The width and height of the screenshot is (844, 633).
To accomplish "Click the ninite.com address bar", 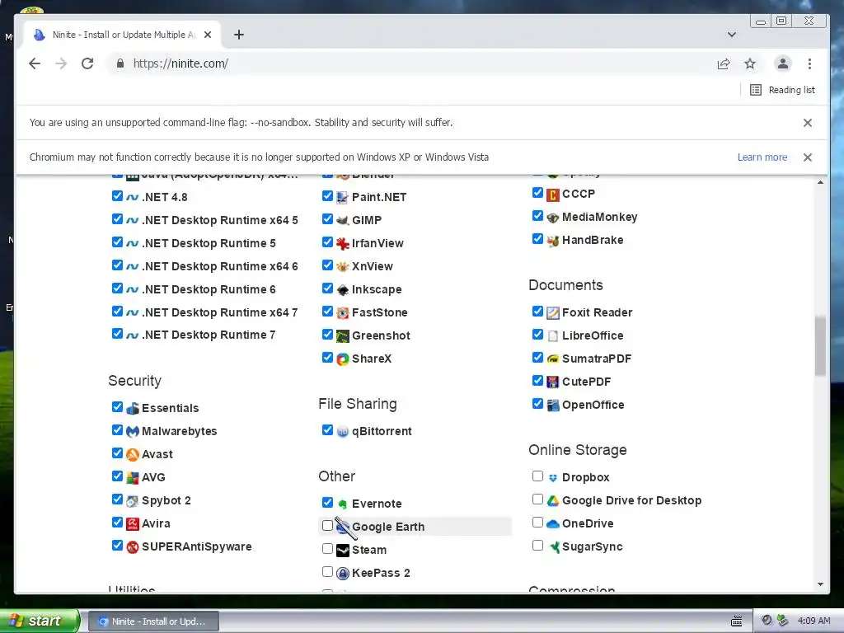I will coord(409,63).
